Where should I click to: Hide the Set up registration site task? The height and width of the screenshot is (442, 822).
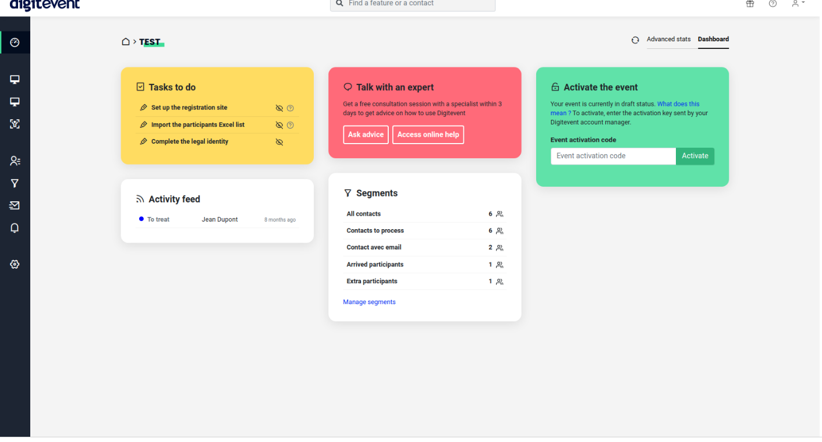click(x=279, y=108)
